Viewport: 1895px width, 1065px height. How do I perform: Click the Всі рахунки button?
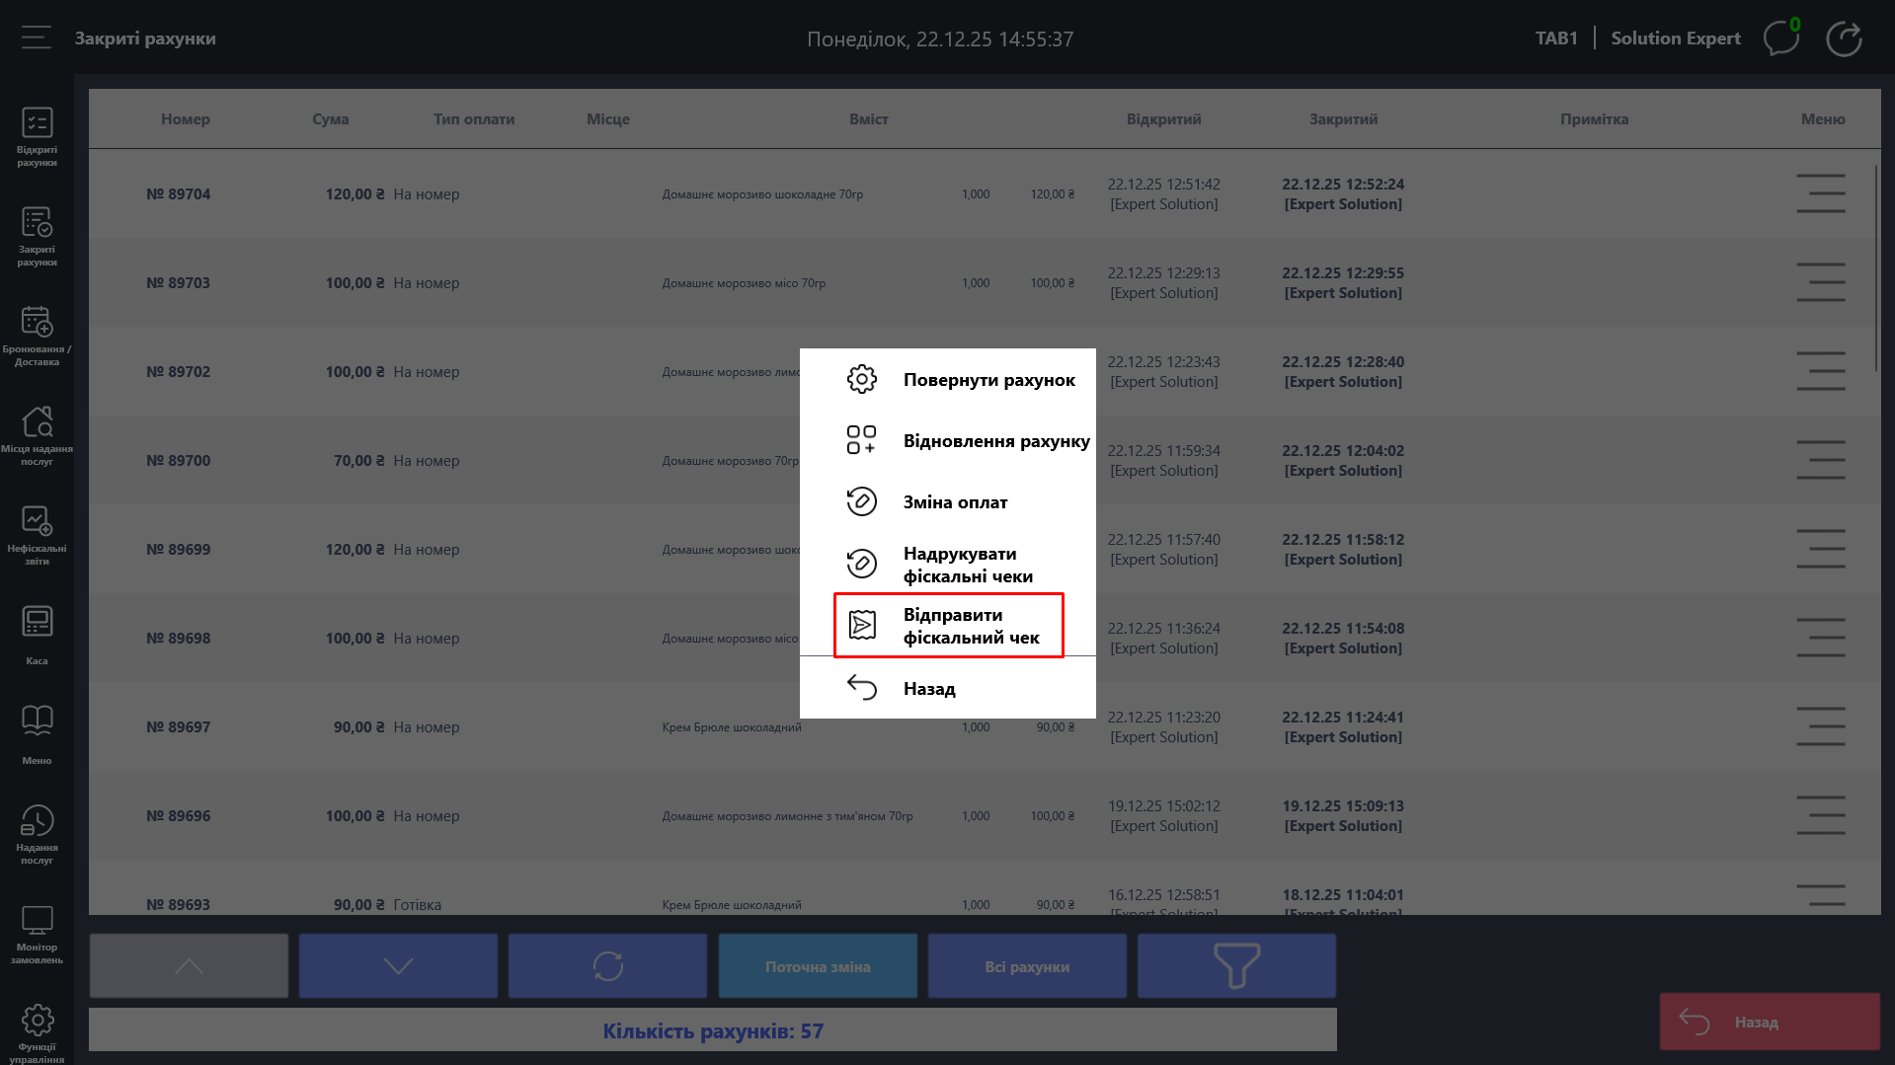tap(1027, 966)
